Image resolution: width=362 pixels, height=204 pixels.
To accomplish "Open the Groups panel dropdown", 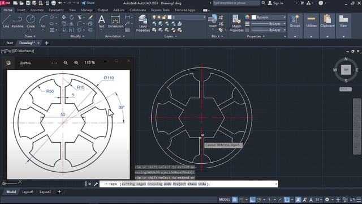I will pos(295,36).
